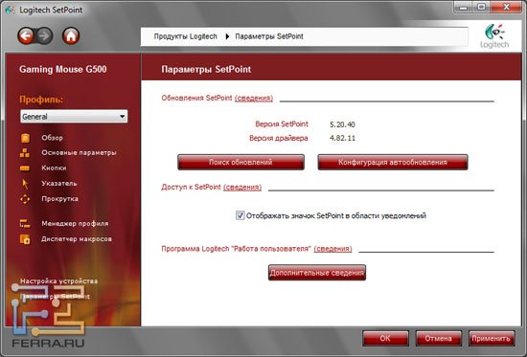Click the Gaming Mouse G500 heading
Viewport: 527px width, 357px height.
[x=63, y=69]
